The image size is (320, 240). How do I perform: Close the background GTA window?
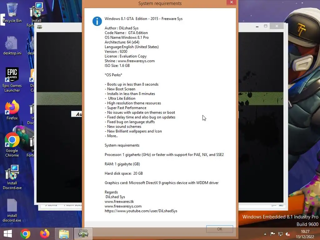[277, 26]
